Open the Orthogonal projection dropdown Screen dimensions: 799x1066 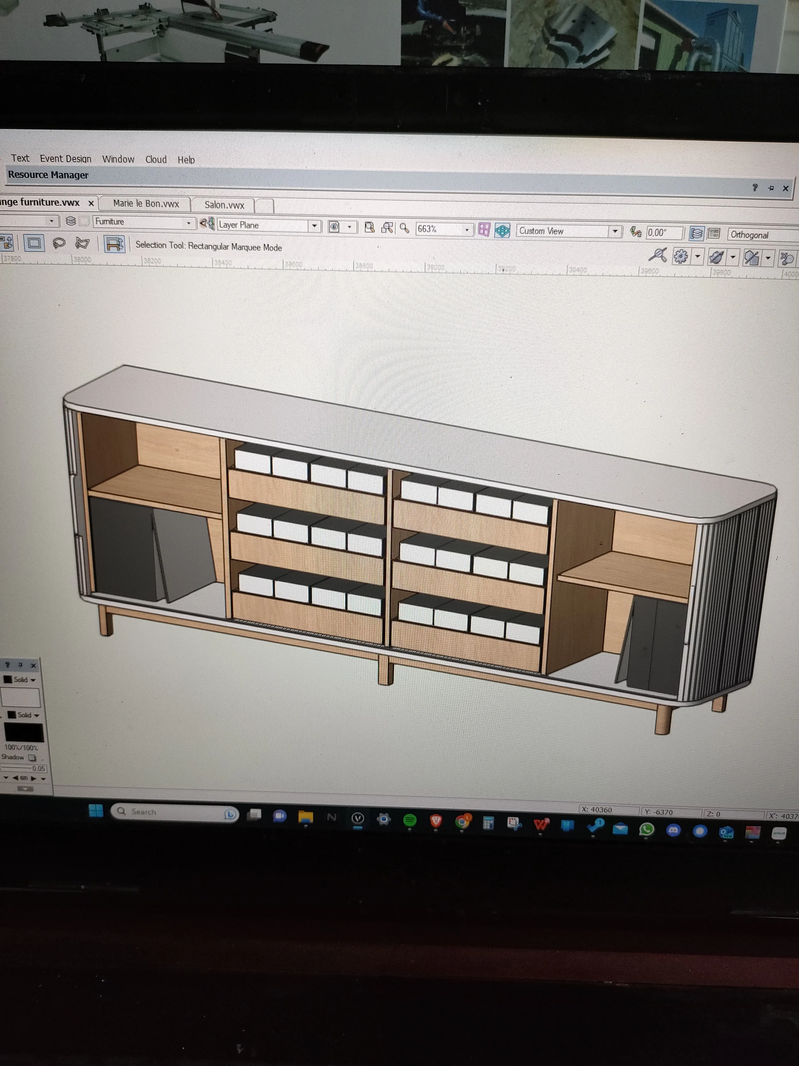click(763, 235)
